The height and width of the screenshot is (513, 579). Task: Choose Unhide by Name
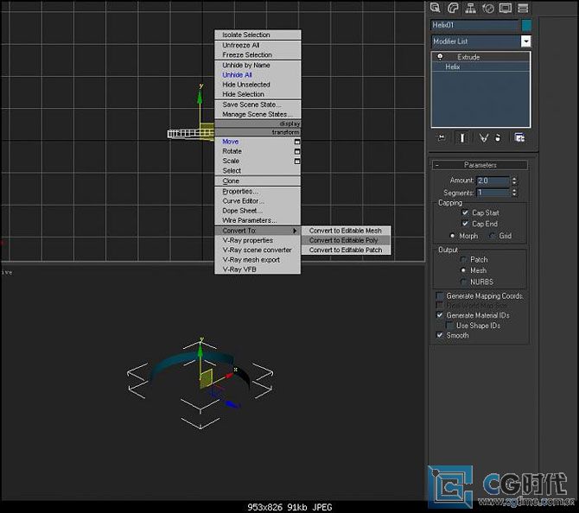(258, 65)
